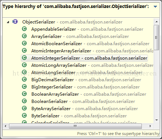
Task: Click the BigDecimalSerializer class icon
Action: pyautogui.click(x=24, y=79)
